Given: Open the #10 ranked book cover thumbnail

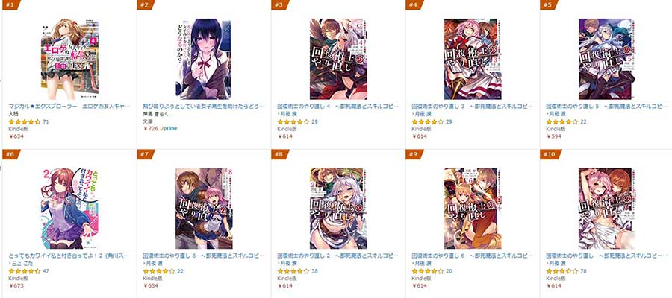Looking at the screenshot, I should coord(607,208).
